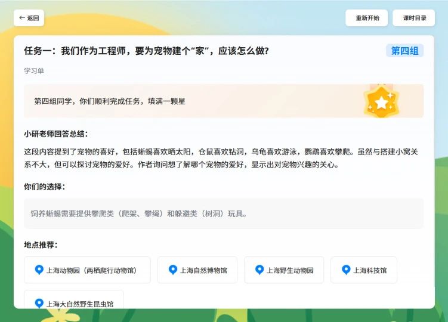Click the gold star medal icon
The width and height of the screenshot is (448, 322).
click(381, 102)
